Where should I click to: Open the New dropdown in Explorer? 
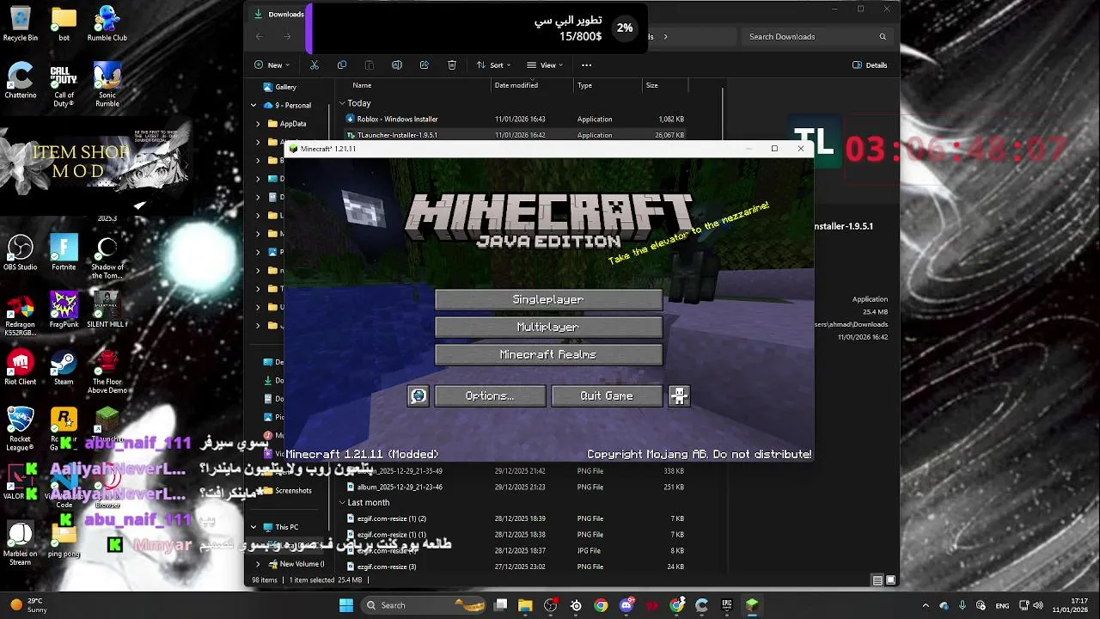272,65
